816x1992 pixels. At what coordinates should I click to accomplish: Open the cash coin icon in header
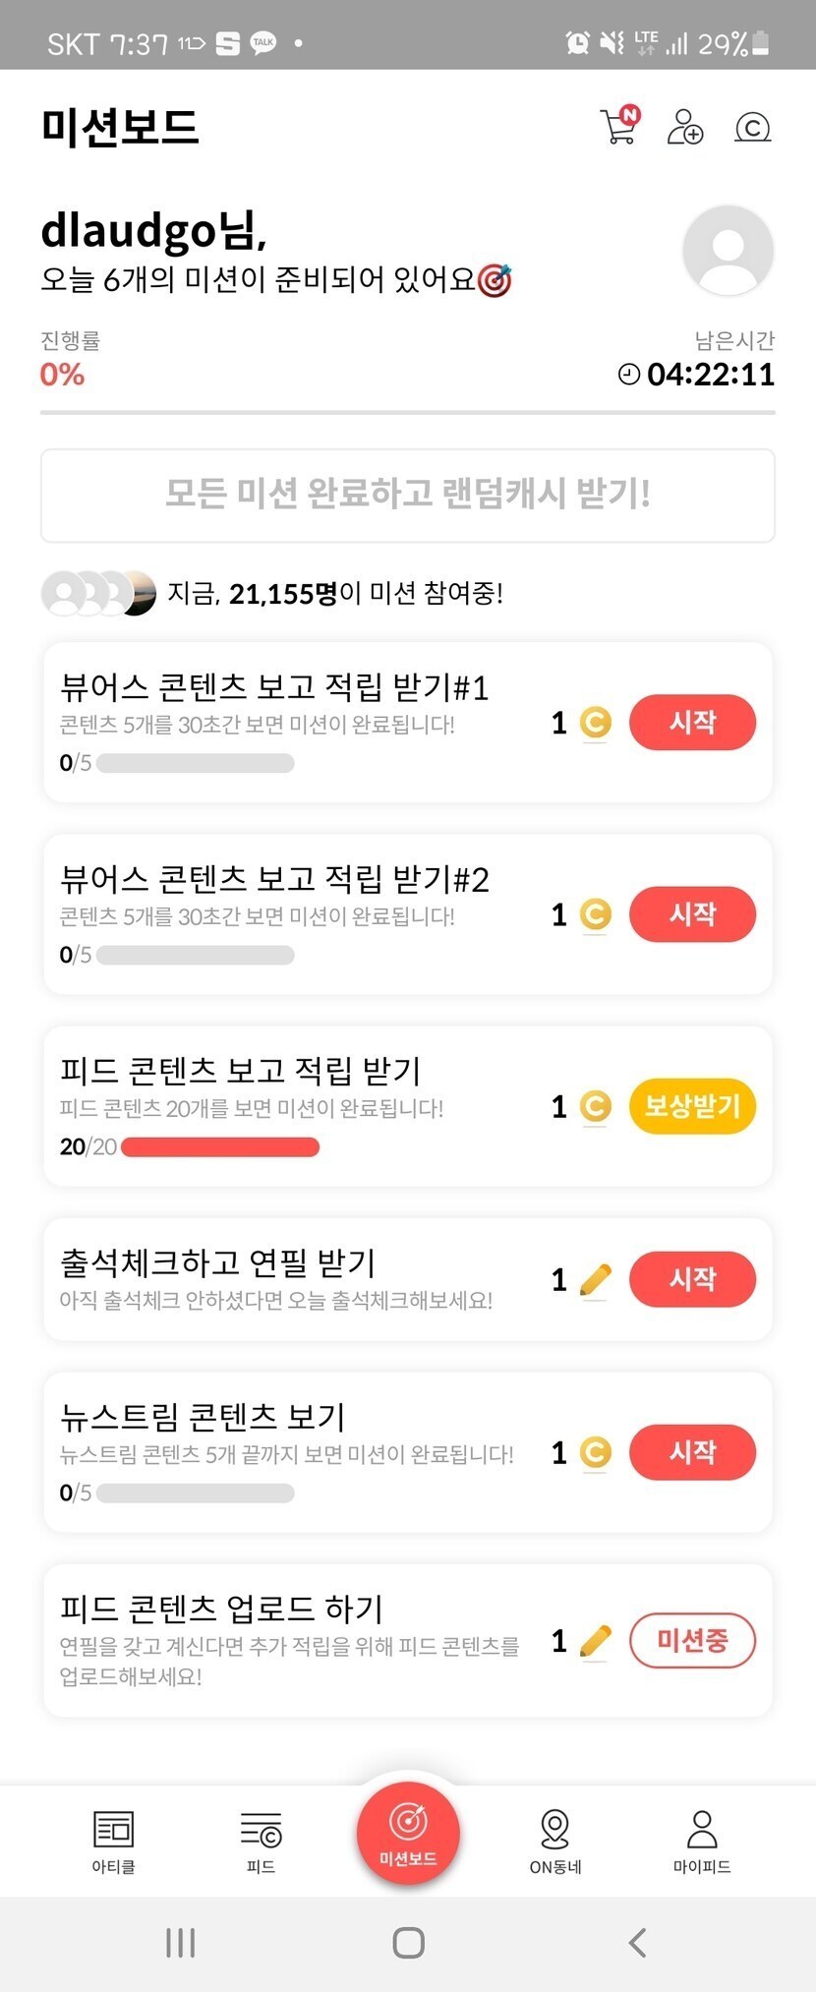[x=752, y=128]
